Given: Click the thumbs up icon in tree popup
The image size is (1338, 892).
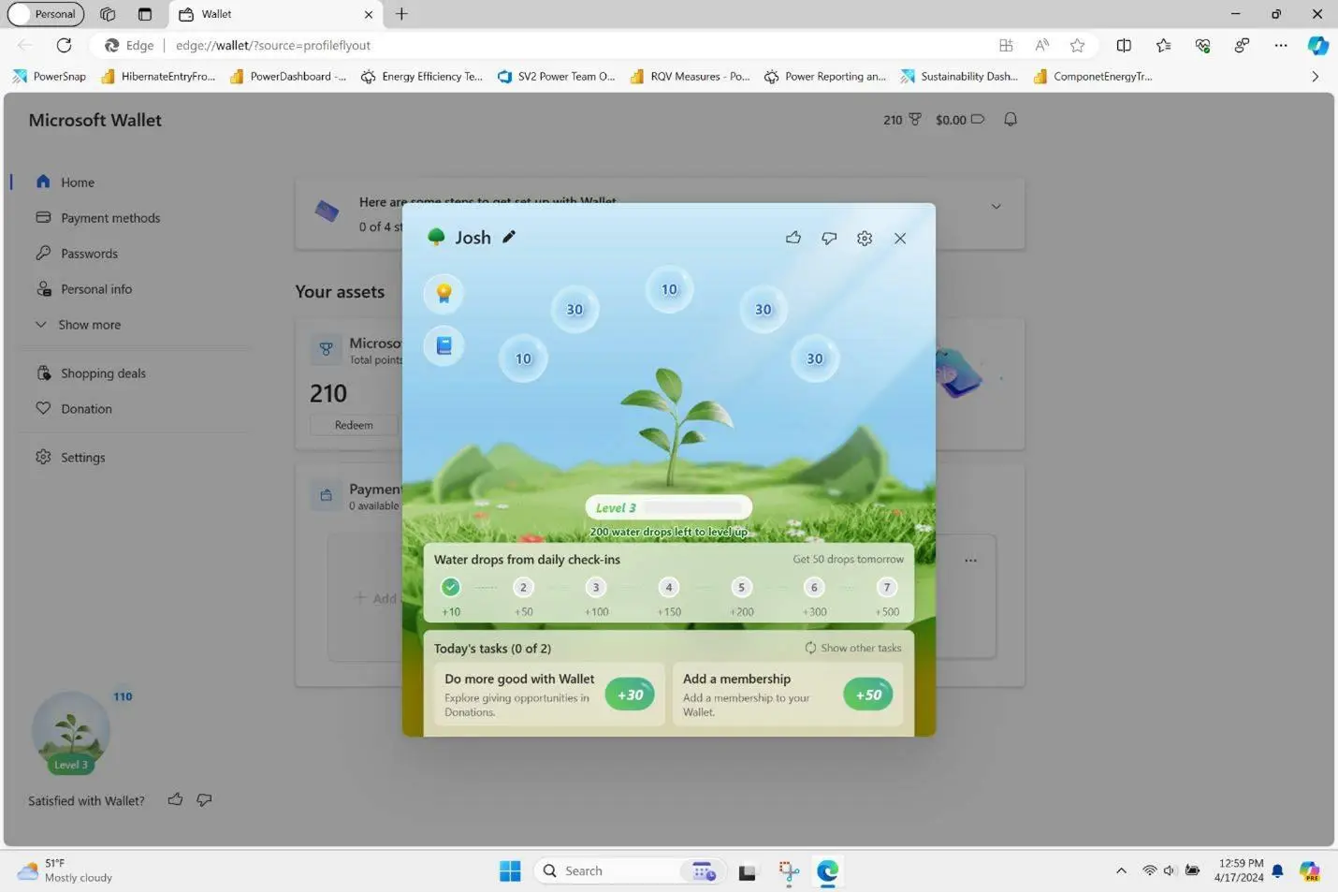Looking at the screenshot, I should [793, 238].
